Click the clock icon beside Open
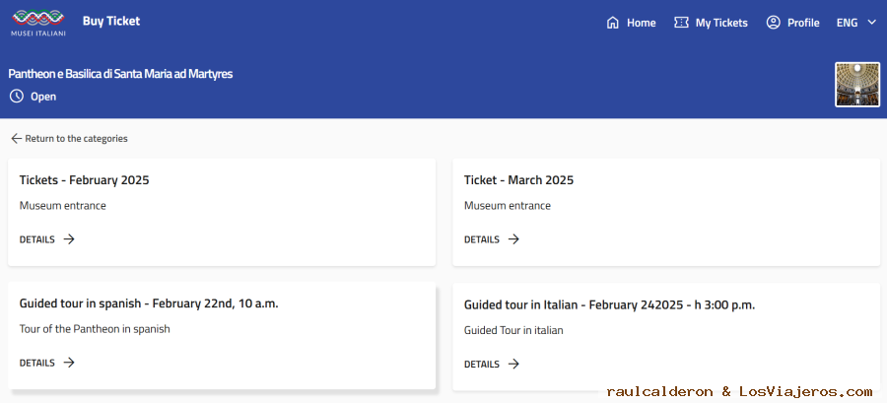Screen dimensions: 887x403 point(17,97)
